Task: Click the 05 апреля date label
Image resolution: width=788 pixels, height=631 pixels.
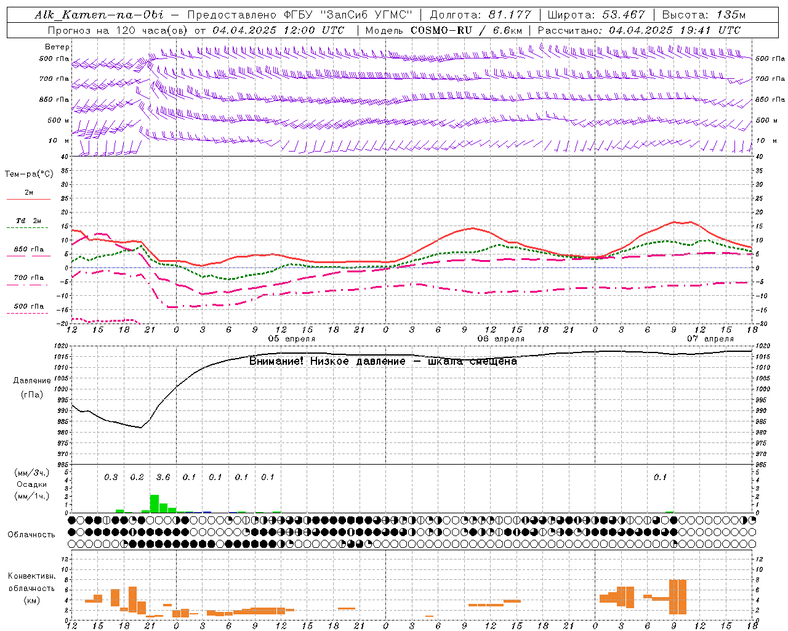Action: pyautogui.click(x=292, y=339)
